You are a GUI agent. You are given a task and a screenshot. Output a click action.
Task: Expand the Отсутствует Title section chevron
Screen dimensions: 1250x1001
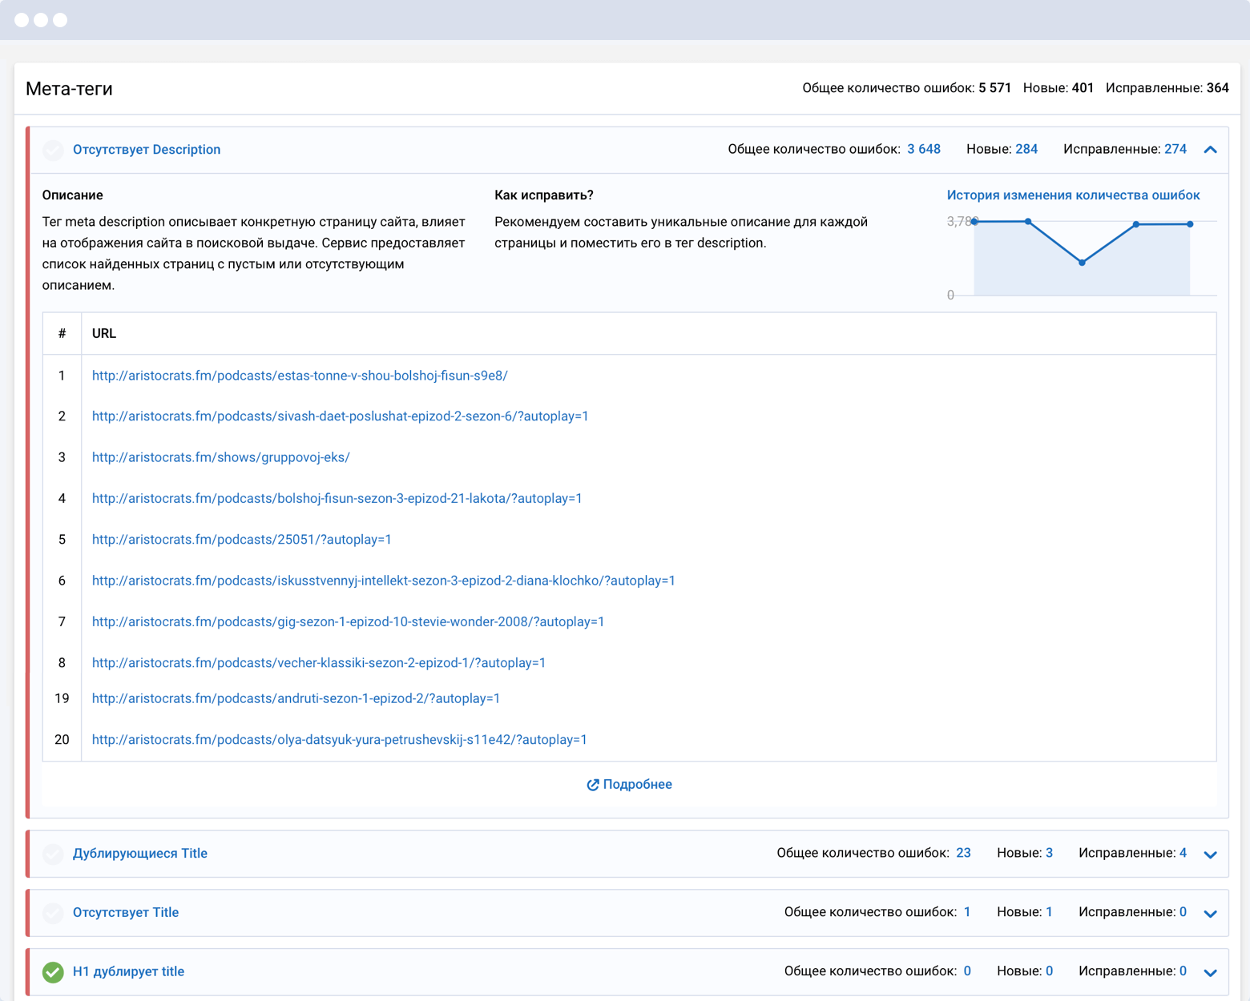1210,914
